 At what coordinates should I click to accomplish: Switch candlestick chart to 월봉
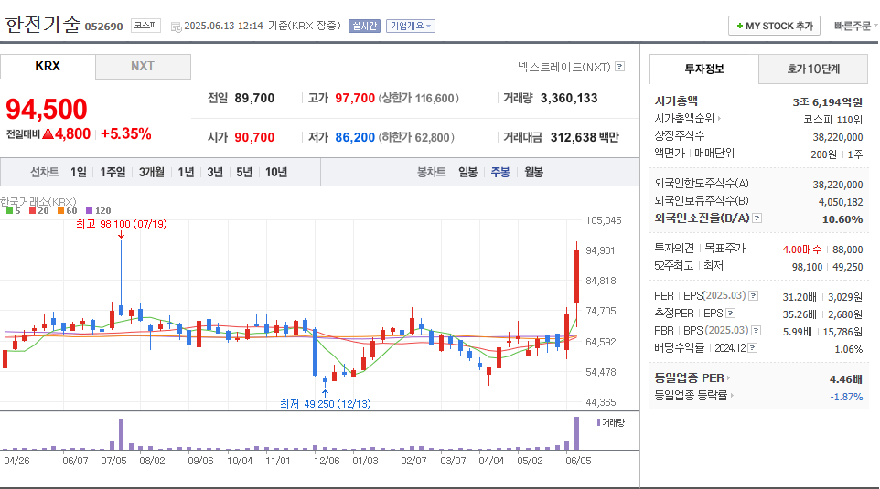coord(533,172)
